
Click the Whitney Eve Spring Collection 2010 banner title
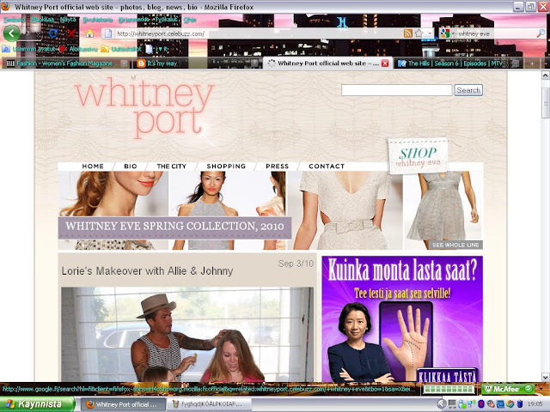(174, 226)
